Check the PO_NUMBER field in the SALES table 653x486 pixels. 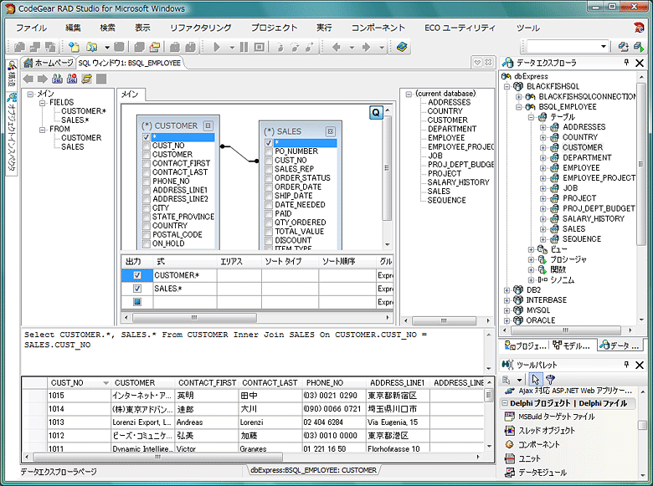tap(269, 151)
